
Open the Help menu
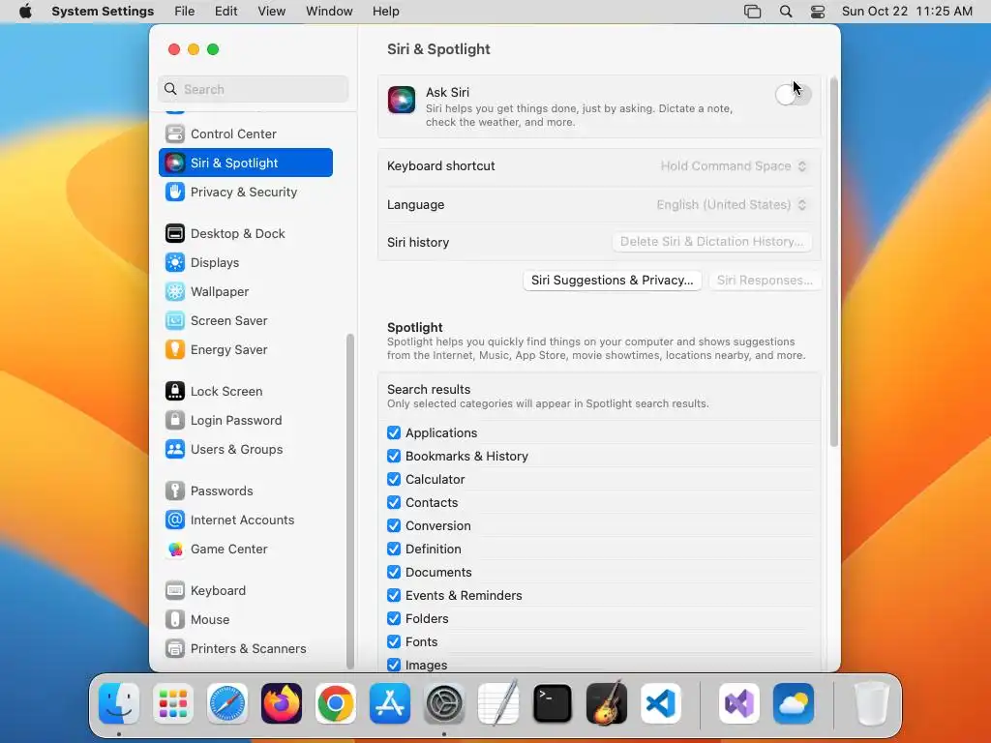tap(385, 12)
